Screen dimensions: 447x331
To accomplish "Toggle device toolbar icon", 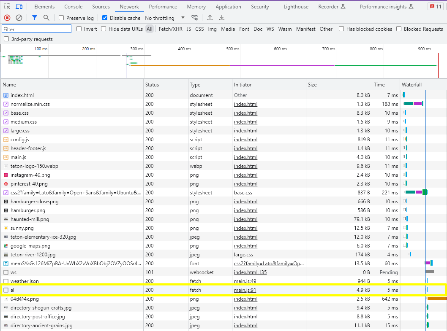I will pyautogui.click(x=19, y=7).
